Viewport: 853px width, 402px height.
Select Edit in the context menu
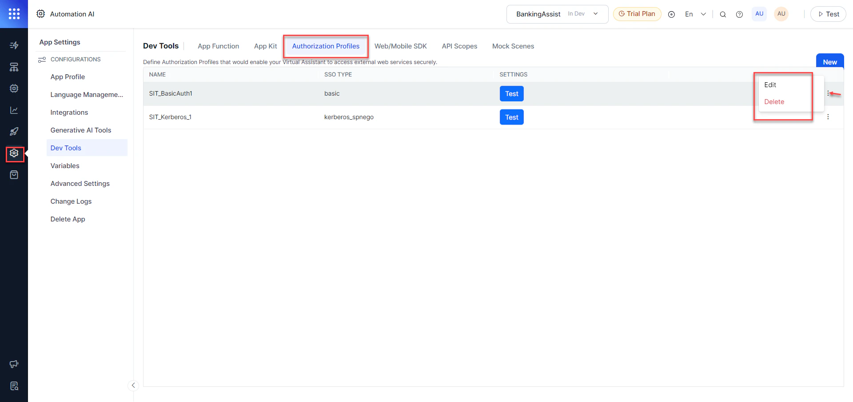770,84
